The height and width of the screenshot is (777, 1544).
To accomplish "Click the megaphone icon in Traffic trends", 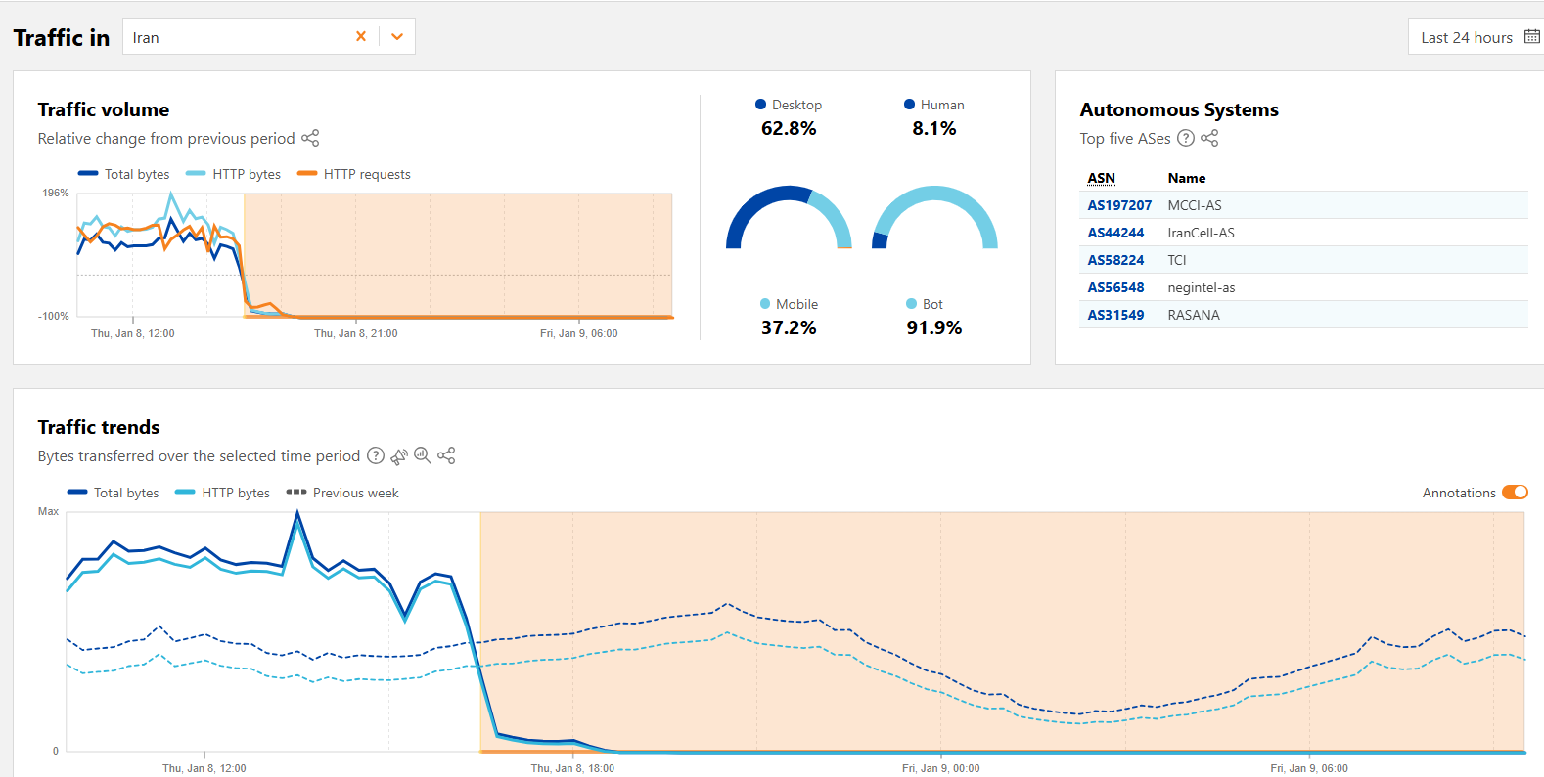I will [399, 455].
